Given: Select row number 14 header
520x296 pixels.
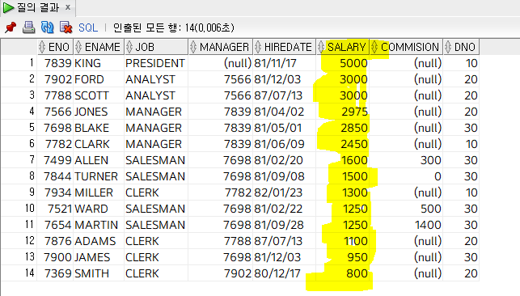Looking at the screenshot, I should tap(19, 273).
